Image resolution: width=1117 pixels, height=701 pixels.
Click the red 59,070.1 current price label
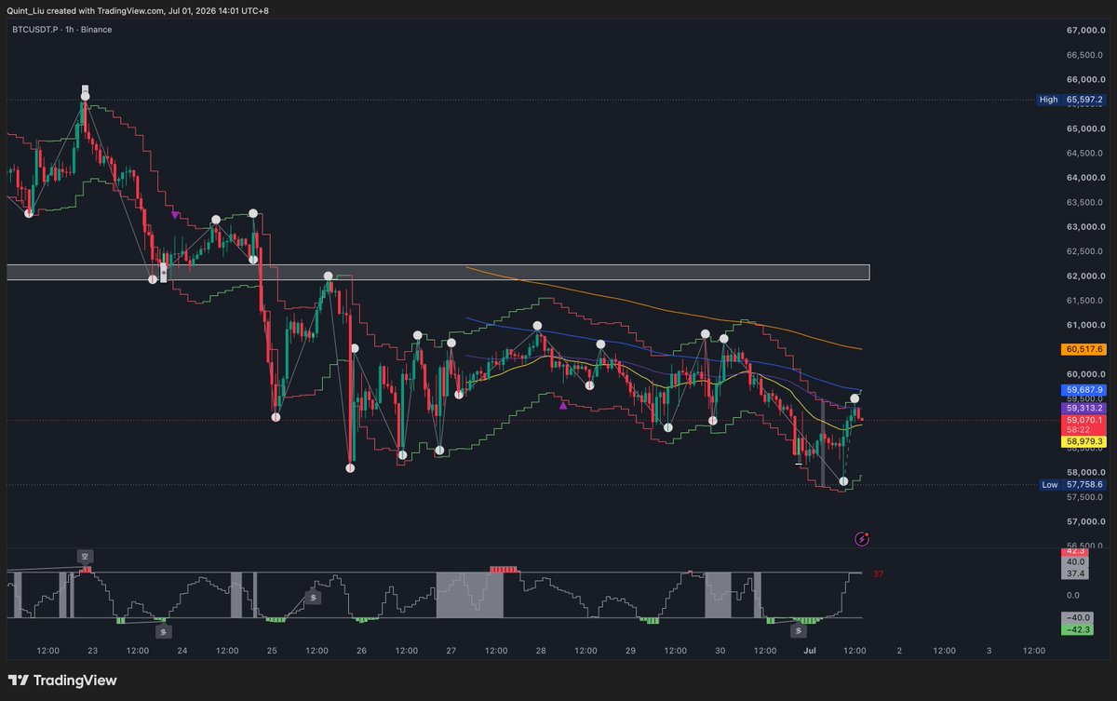(1084, 421)
